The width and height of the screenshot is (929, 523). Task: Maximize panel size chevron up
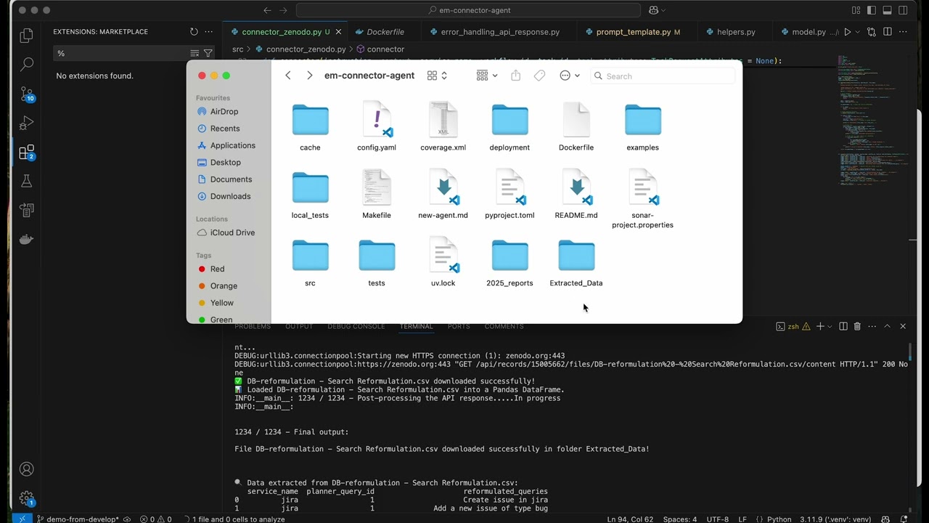click(x=887, y=327)
